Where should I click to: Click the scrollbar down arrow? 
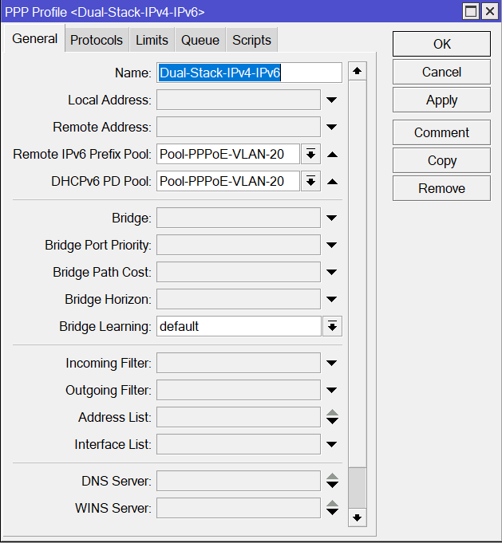pos(358,518)
